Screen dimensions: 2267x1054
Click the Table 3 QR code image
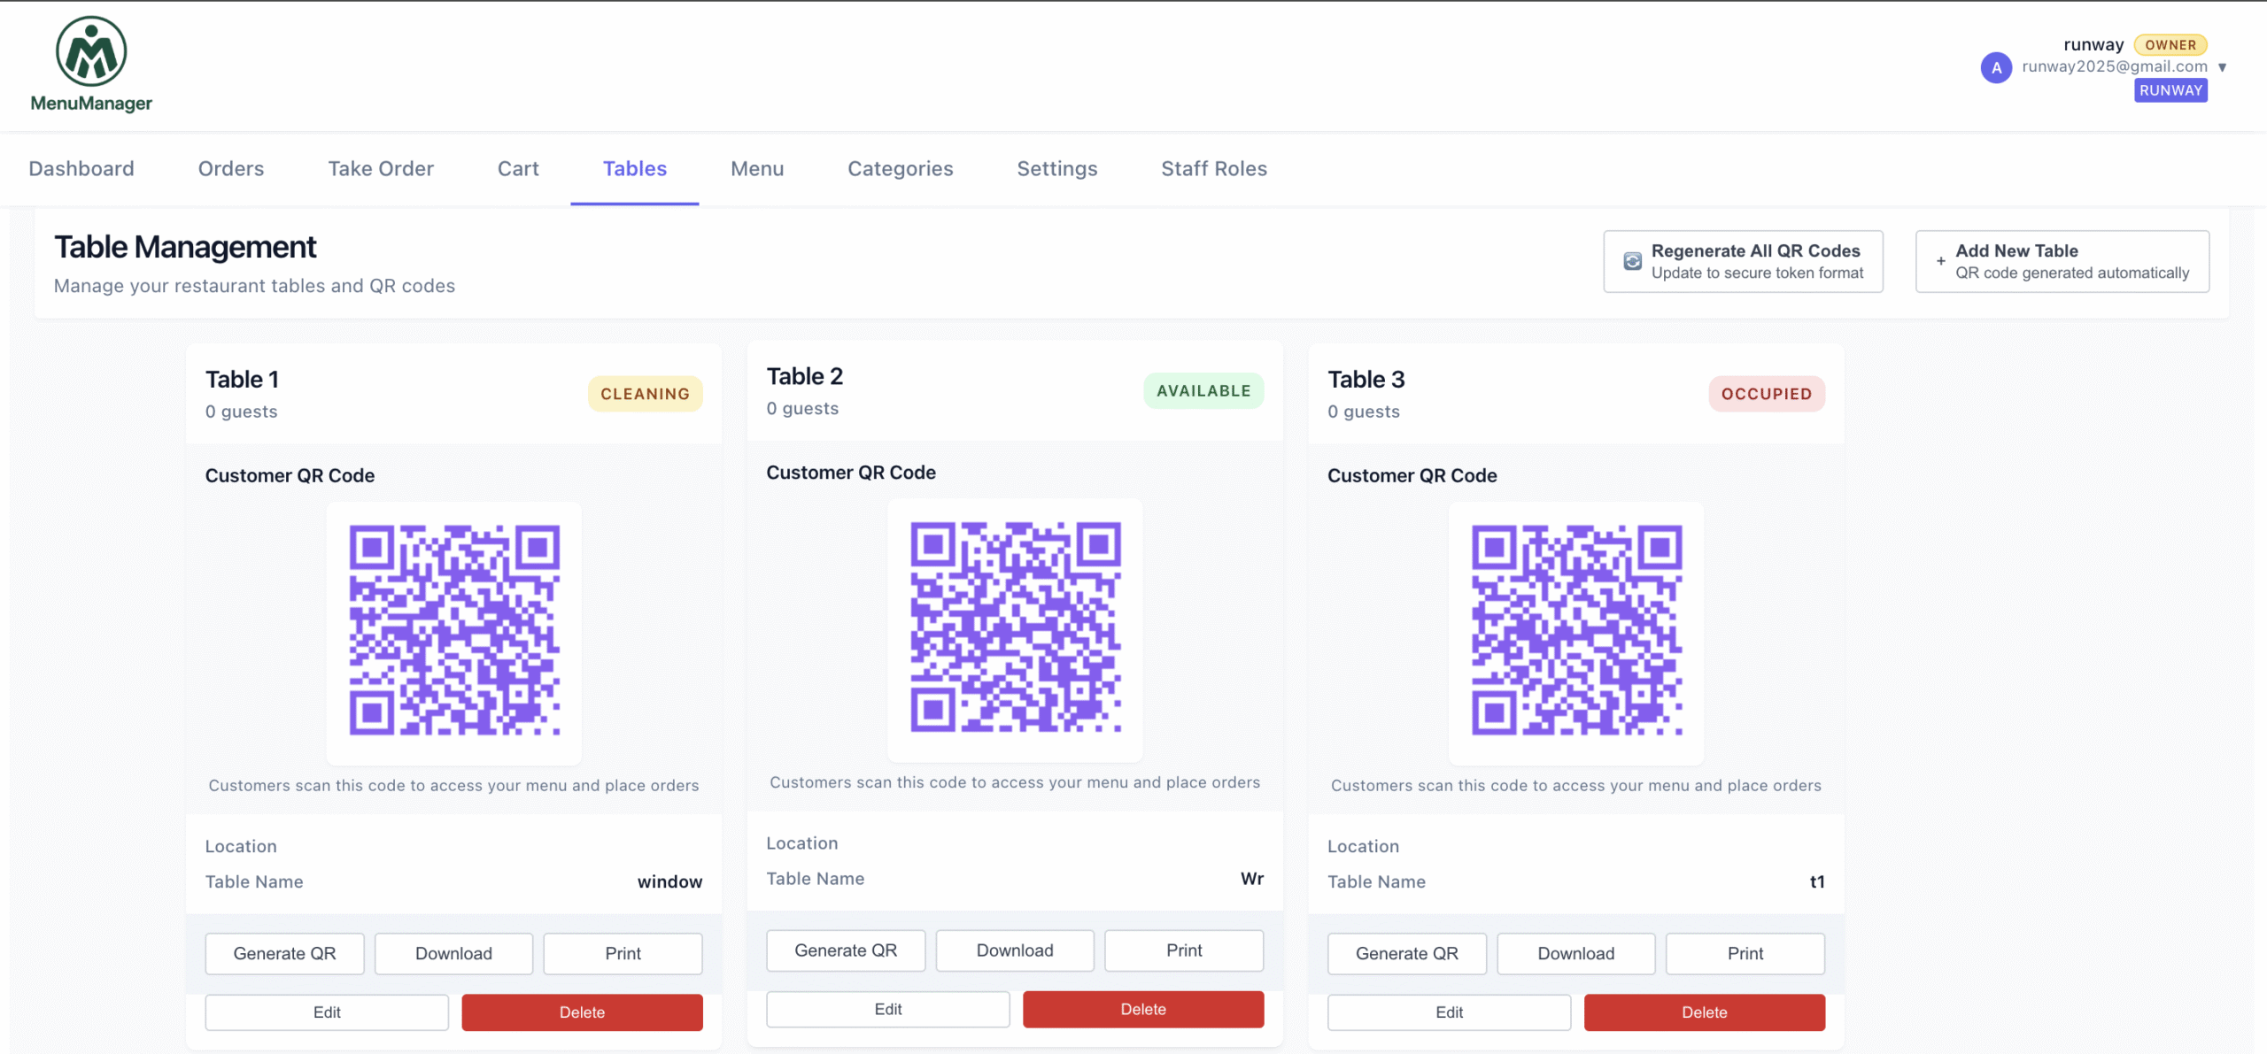click(1576, 630)
